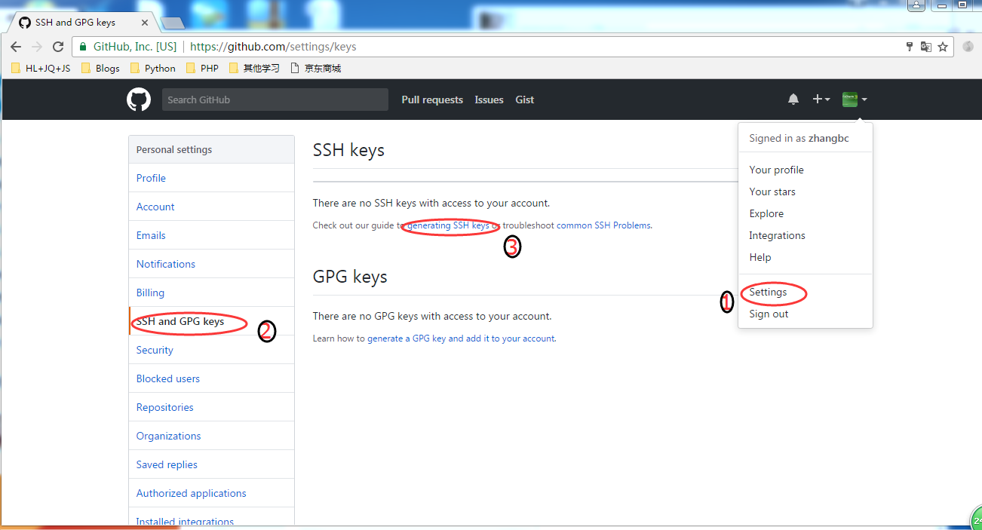Select SSH and GPG keys sidebar item
The image size is (982, 530).
212,321
